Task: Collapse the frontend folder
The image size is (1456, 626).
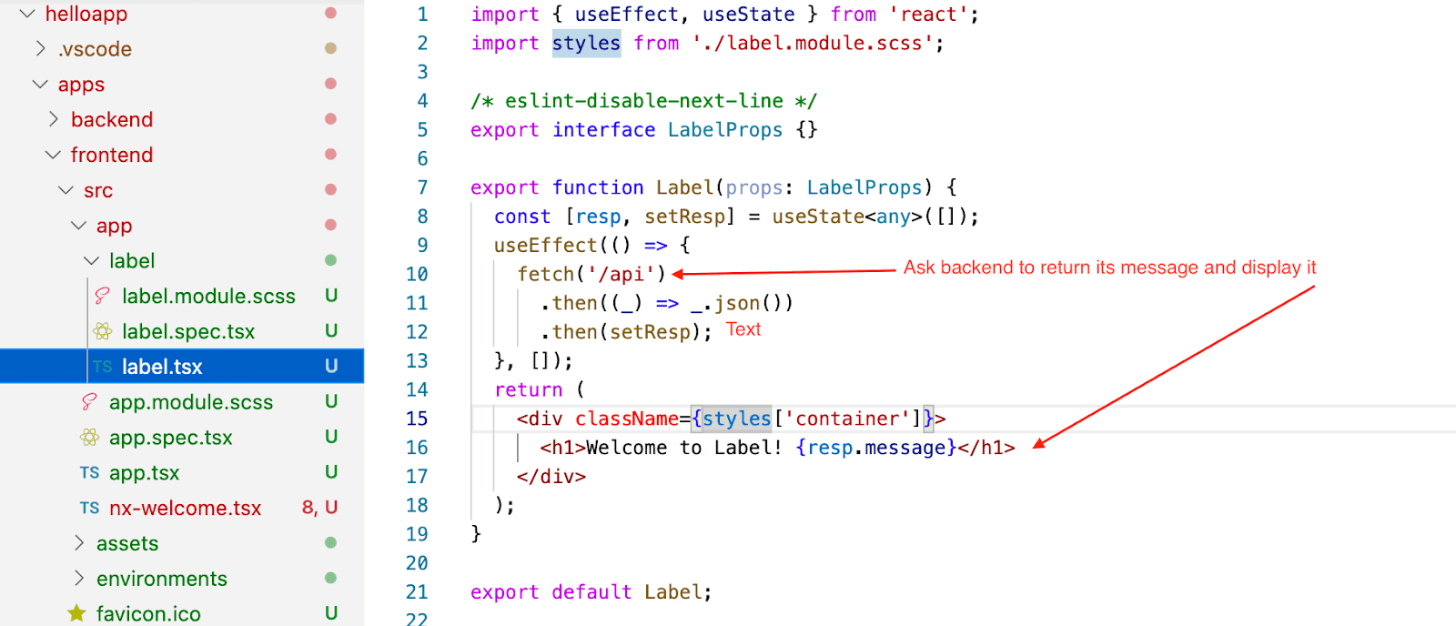Action: tap(53, 155)
